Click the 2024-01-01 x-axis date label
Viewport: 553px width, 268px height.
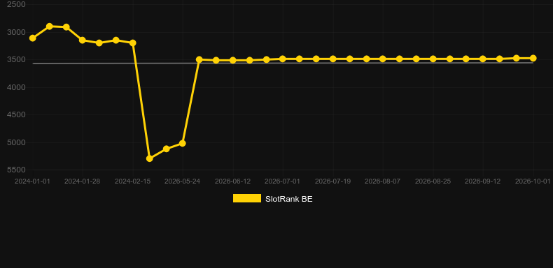[32, 181]
